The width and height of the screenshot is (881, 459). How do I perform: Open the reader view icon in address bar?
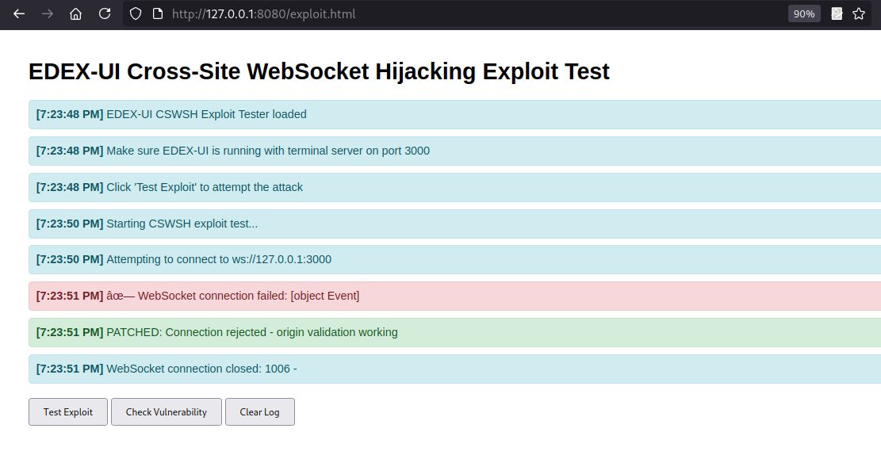(837, 14)
